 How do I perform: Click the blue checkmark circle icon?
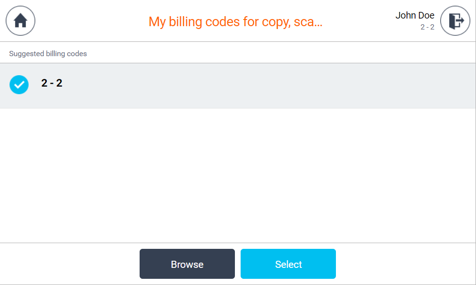(x=19, y=85)
